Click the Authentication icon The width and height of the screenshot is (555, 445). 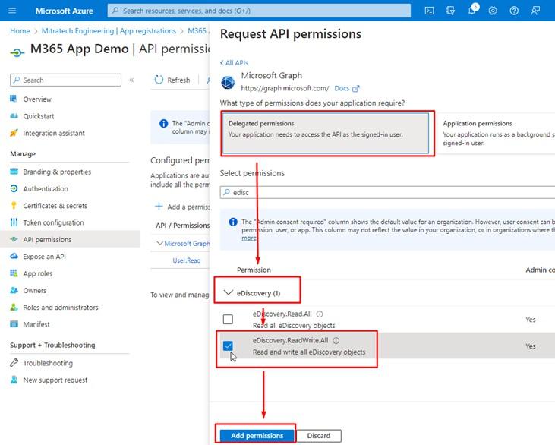coord(14,188)
